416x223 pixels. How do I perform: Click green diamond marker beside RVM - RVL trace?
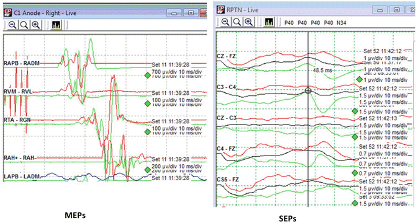coord(148,103)
